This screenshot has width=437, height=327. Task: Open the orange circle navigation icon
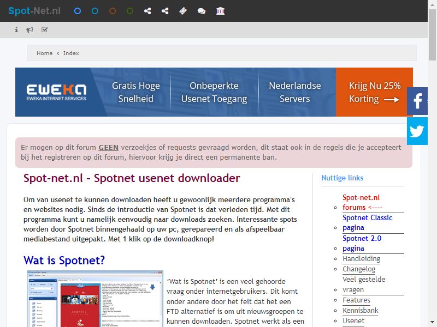(113, 11)
